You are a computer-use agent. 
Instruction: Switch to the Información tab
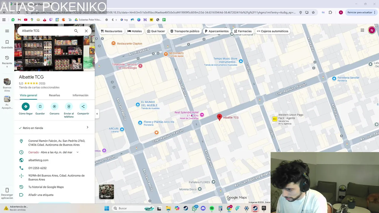81,95
